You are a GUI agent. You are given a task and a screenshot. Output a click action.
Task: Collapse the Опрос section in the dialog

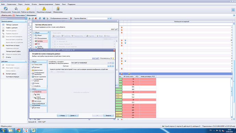coord(31,89)
